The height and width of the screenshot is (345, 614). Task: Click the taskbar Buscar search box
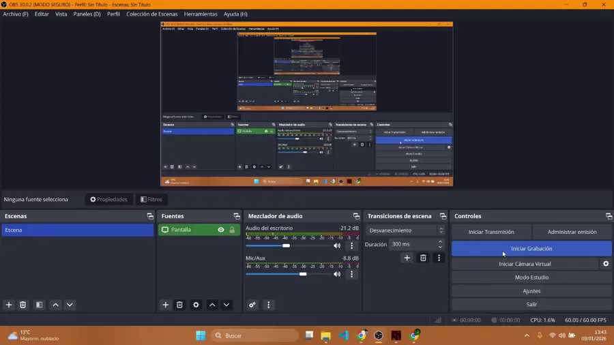[x=255, y=335]
